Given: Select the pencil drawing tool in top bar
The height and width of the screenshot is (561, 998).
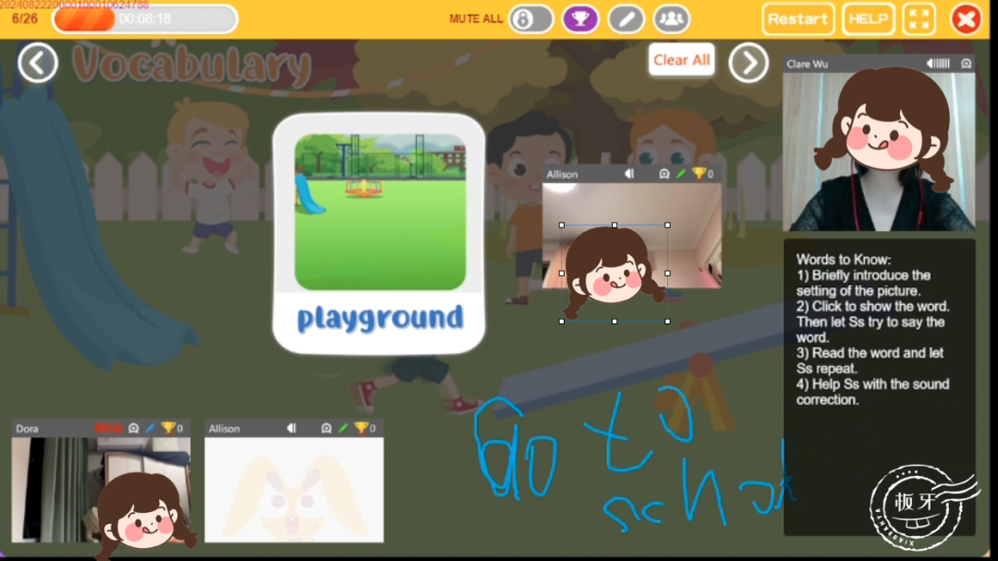Looking at the screenshot, I should 627,19.
